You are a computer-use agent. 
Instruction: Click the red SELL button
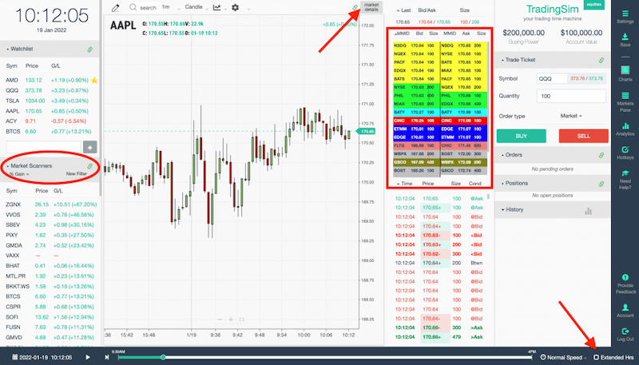coord(584,135)
